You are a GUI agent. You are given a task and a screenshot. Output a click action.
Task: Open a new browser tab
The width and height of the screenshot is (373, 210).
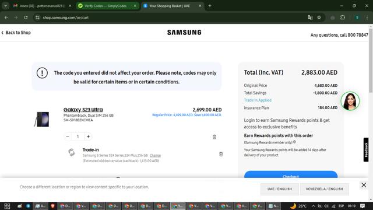(210, 6)
